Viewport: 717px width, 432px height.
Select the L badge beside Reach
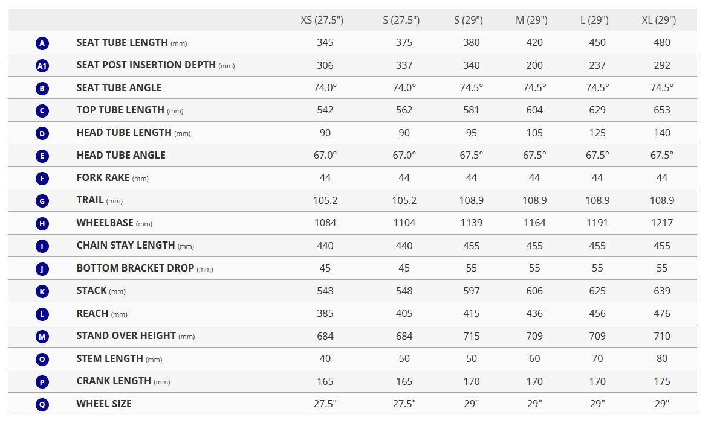point(42,314)
